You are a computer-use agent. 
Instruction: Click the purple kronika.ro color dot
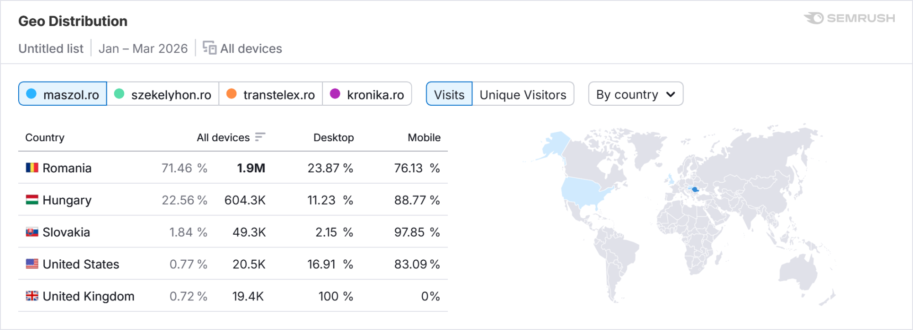tap(335, 93)
